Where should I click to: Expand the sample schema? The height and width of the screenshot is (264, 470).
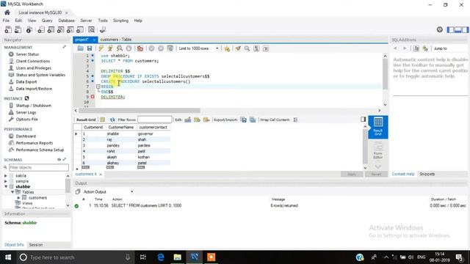(x=5, y=181)
